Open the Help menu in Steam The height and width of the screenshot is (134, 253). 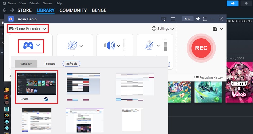click(x=59, y=3)
